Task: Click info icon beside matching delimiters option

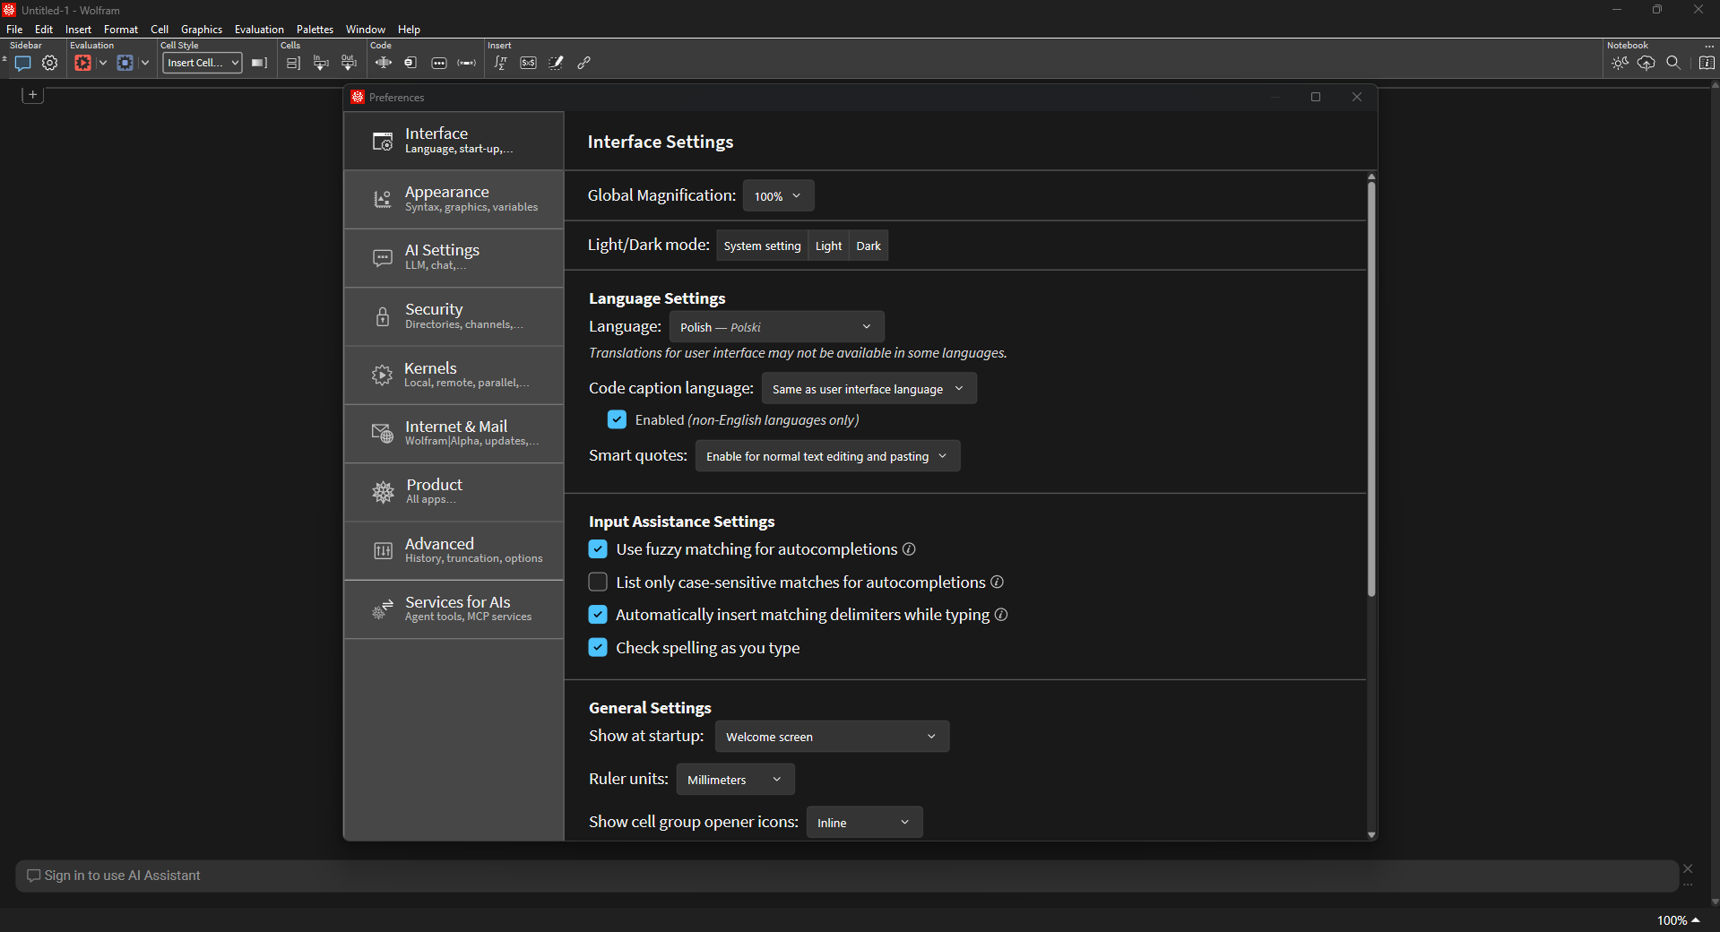Action: coord(1001,615)
